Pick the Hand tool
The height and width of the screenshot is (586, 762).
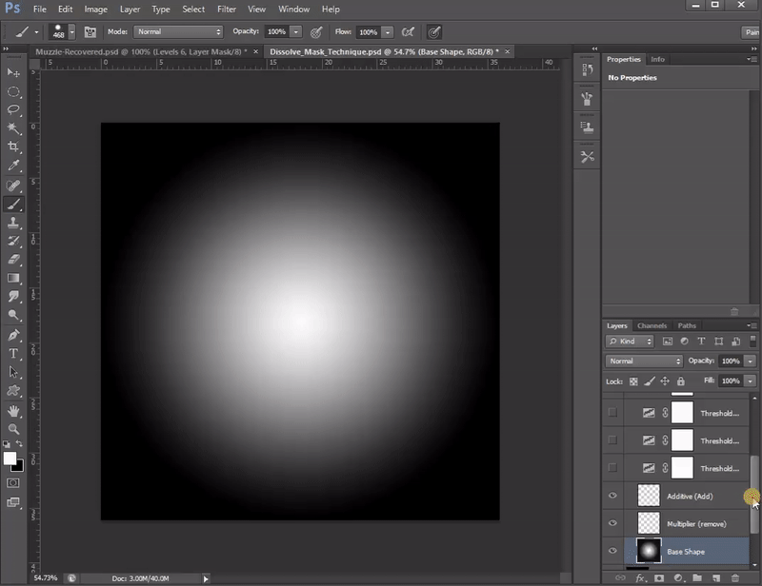(13, 411)
